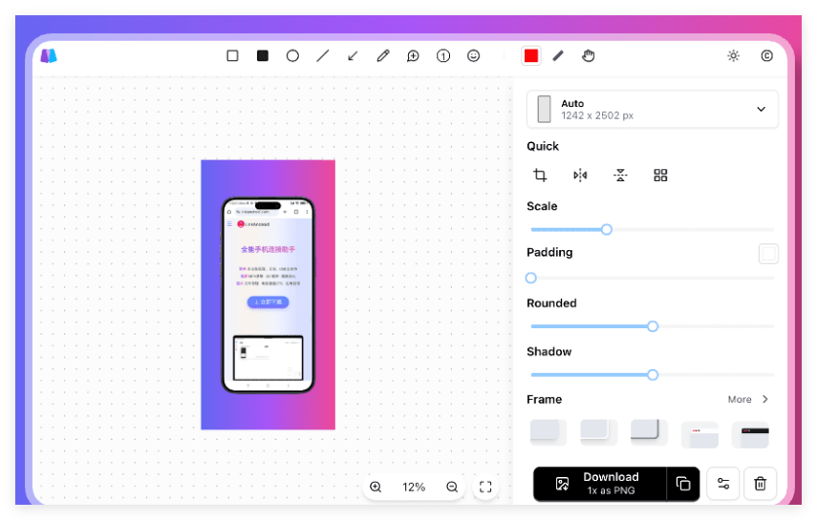Open the red color swatch
Image resolution: width=817 pixels, height=520 pixels.
click(531, 55)
